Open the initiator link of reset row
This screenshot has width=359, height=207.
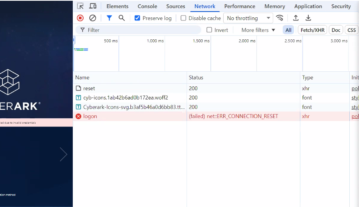(355, 89)
